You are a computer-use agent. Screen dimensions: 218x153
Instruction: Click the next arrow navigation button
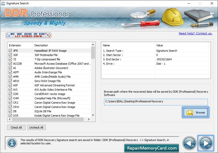[206, 143]
